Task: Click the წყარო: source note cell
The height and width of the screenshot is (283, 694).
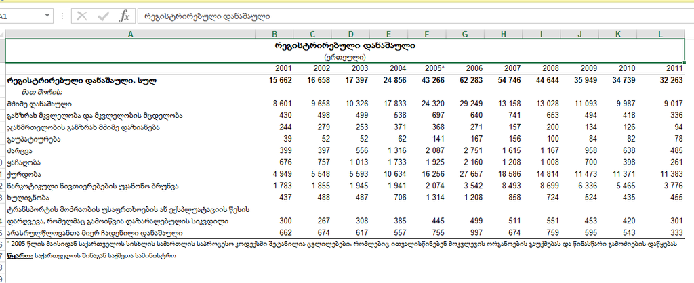Action: pyautogui.click(x=92, y=256)
